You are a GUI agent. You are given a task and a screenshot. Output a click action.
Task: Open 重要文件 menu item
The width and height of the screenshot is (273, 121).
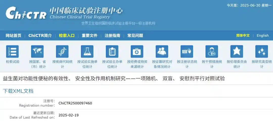[x=90, y=35]
